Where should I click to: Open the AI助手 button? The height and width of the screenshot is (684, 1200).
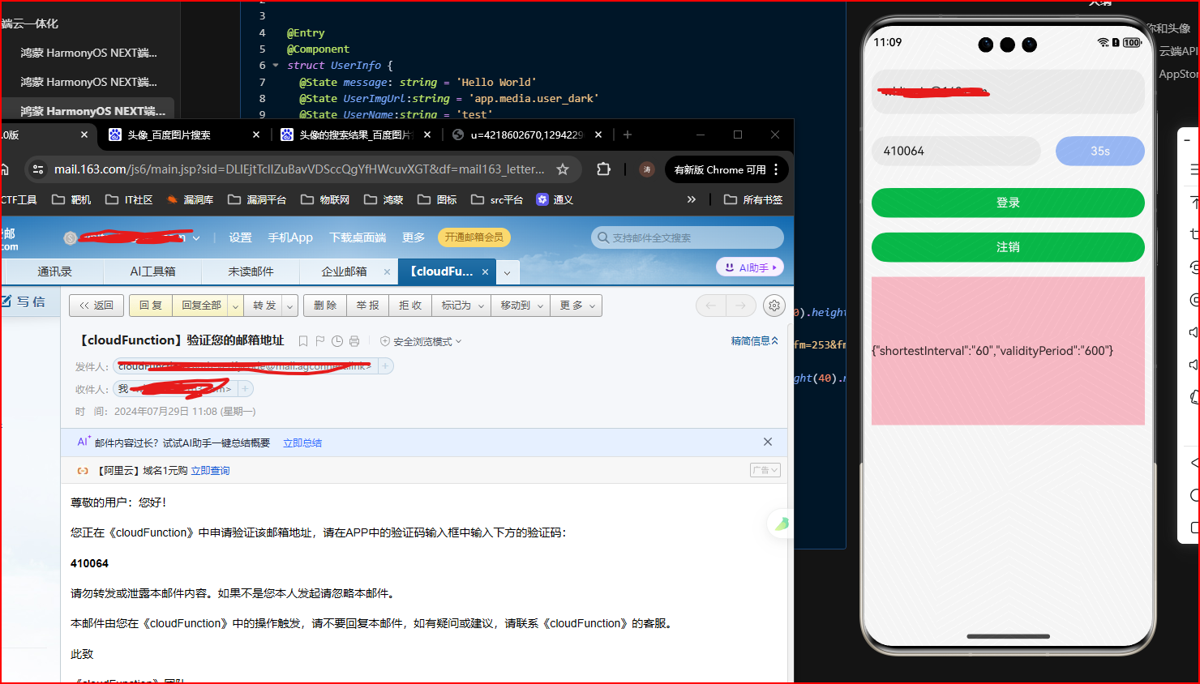750,267
